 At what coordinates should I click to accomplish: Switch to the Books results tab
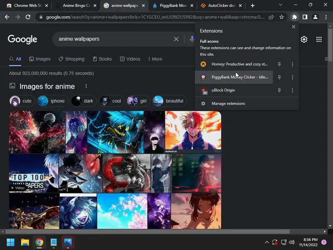point(102,59)
